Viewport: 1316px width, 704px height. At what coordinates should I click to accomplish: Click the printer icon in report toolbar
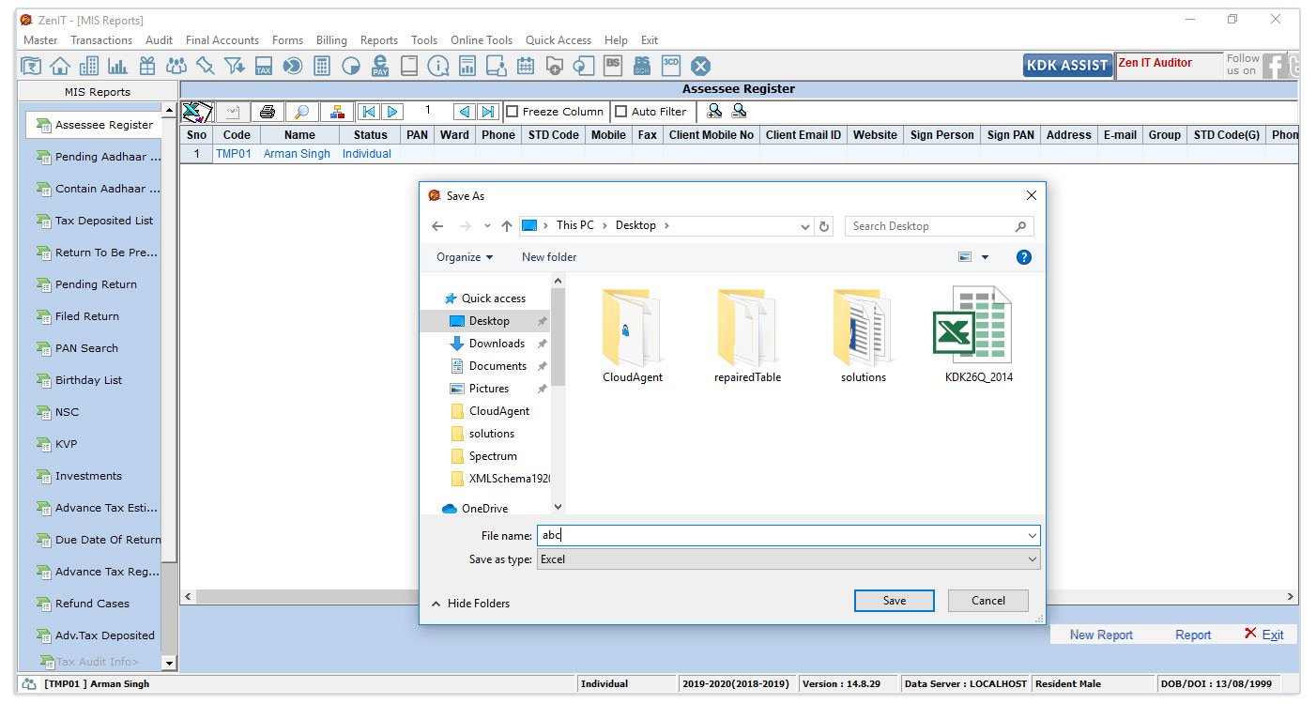coord(267,112)
